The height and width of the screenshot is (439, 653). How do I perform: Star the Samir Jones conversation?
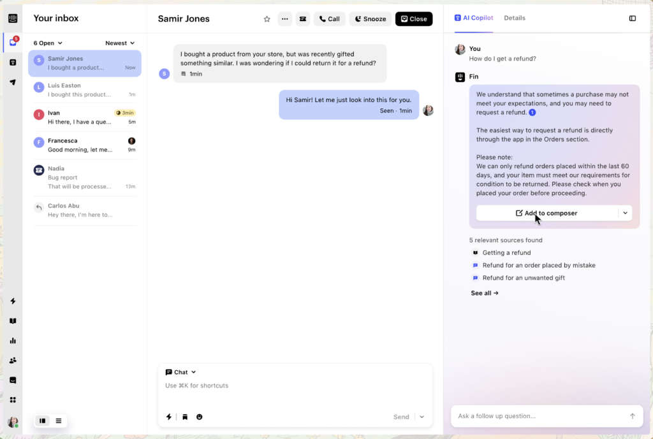[x=267, y=18]
